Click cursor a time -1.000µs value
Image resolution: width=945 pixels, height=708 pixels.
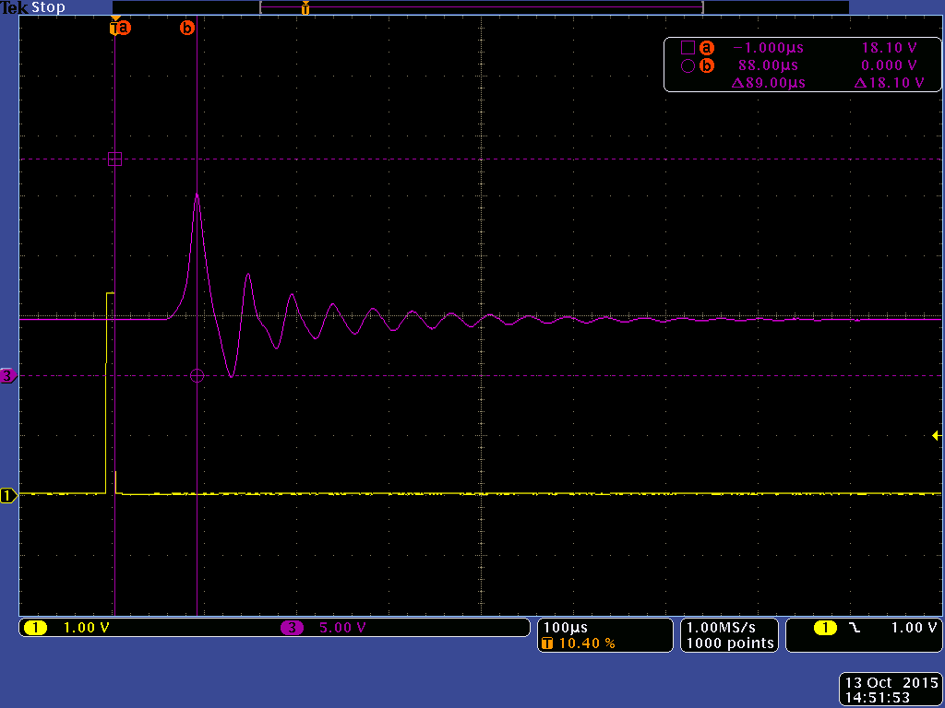pyautogui.click(x=769, y=48)
